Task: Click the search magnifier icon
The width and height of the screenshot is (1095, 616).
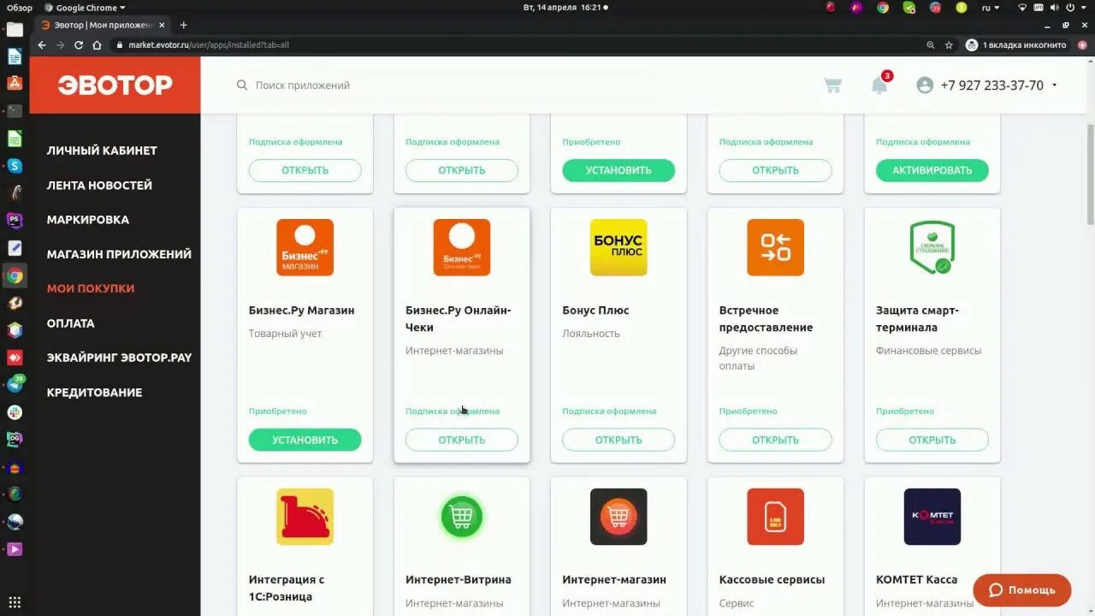Action: 242,86
